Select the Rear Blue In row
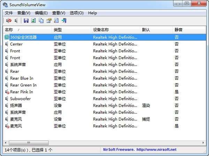This screenshot has height=156, width=209. tap(104, 78)
